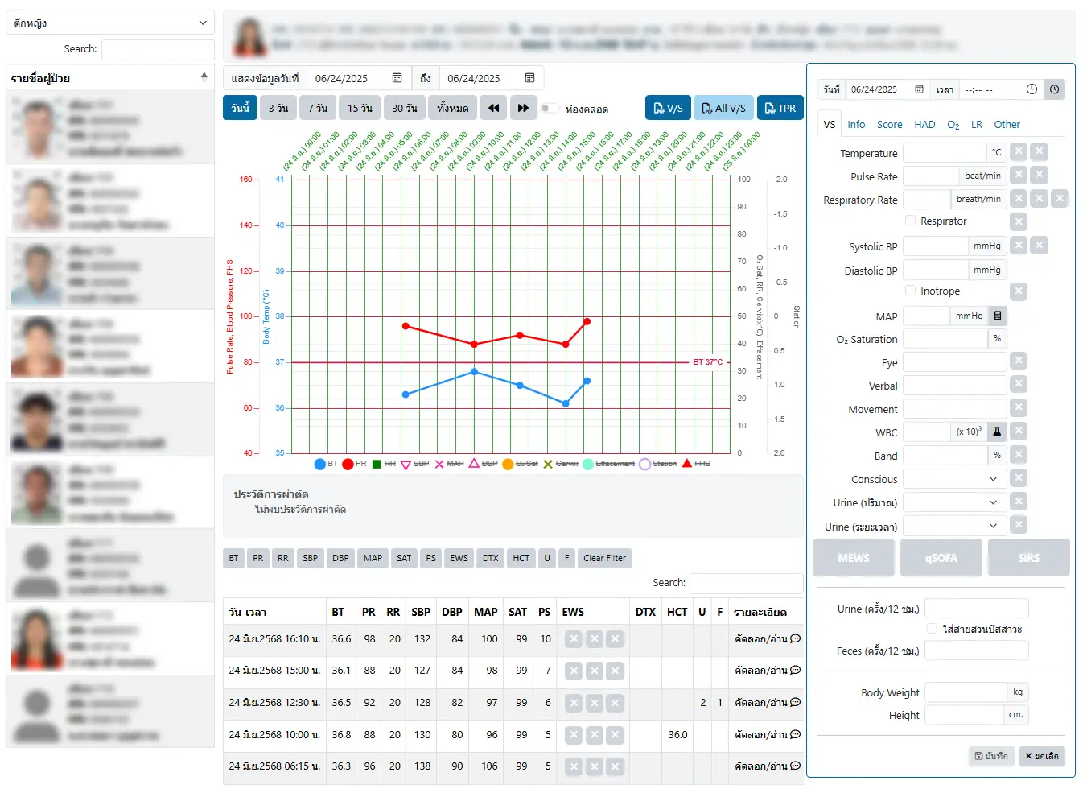The image size is (1083, 789).
Task: Open comment icon on 16:10 row
Action: pos(795,639)
